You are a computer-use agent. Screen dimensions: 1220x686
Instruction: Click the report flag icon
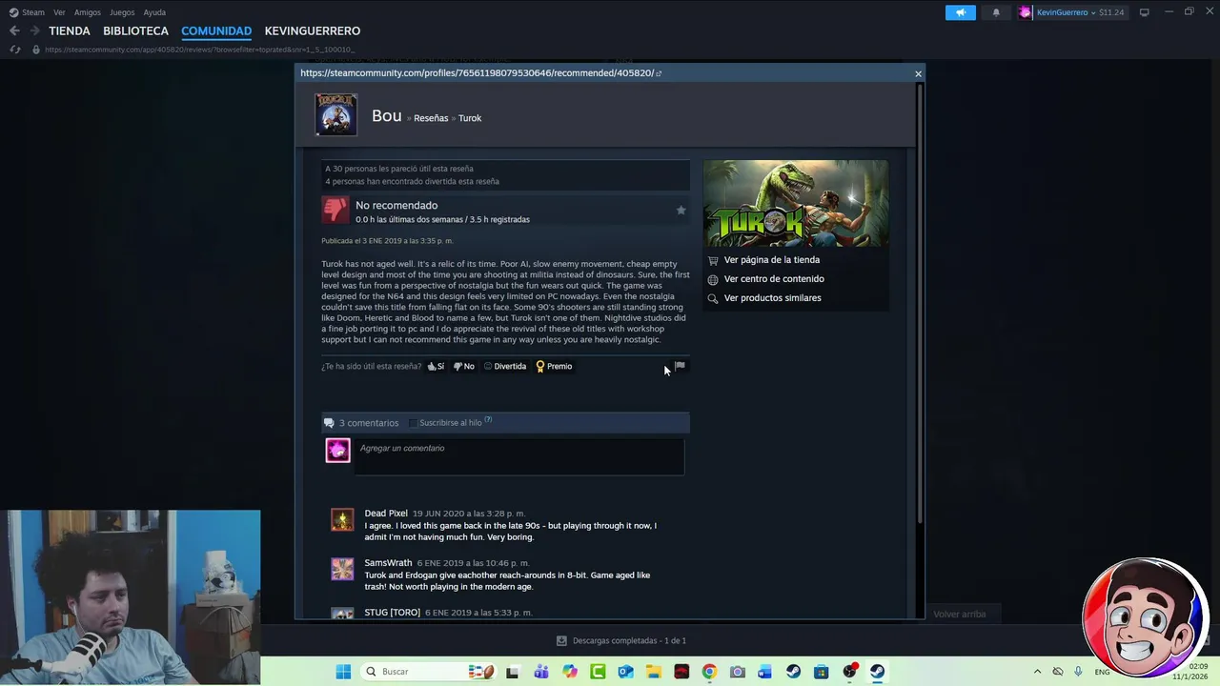680,366
